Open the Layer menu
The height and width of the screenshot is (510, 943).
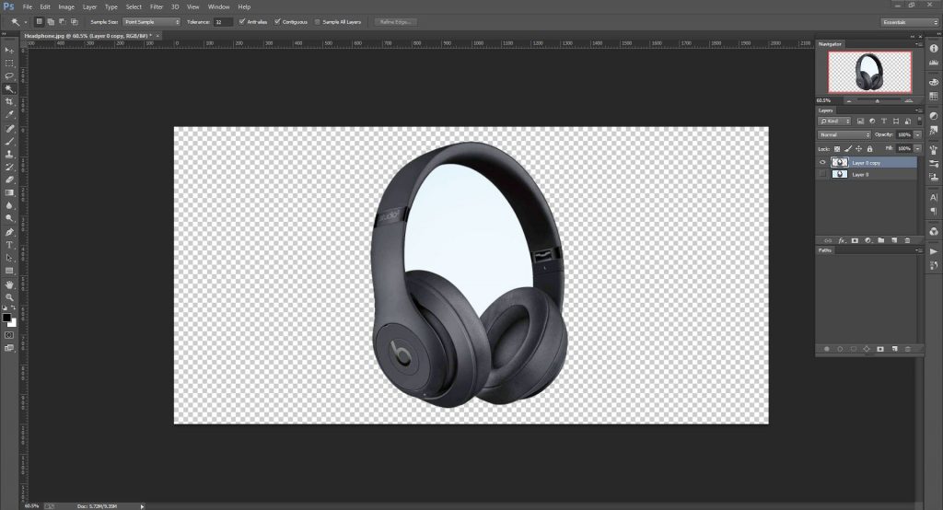tap(89, 6)
